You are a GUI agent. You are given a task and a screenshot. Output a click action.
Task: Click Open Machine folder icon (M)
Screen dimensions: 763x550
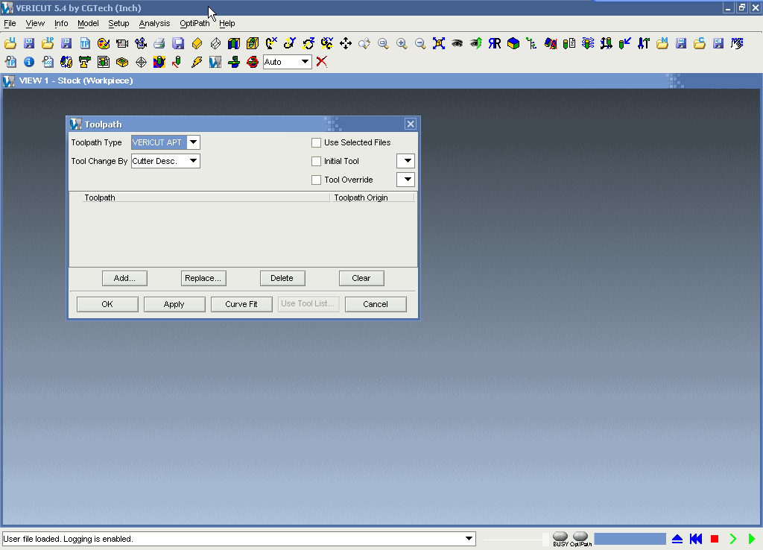[662, 43]
